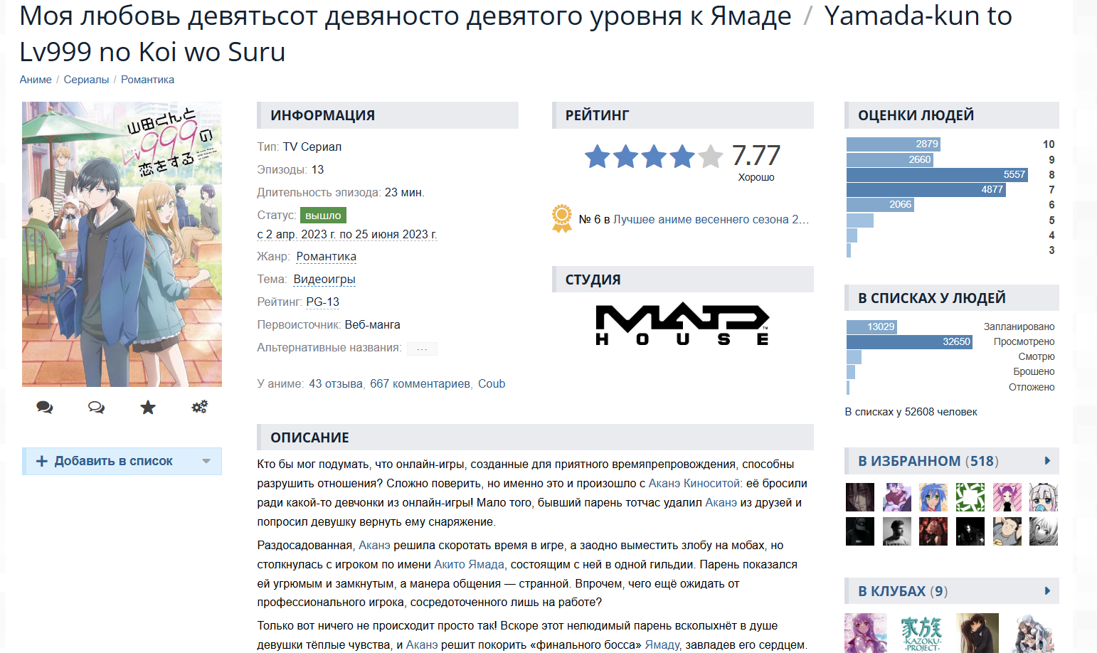
Task: Click the 'Добавить в список' button
Action: coord(122,461)
